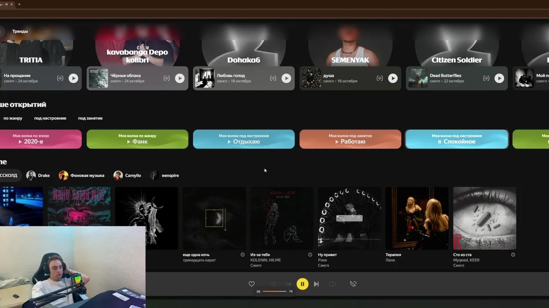
Task: Go to the previous track
Action: (x=289, y=284)
